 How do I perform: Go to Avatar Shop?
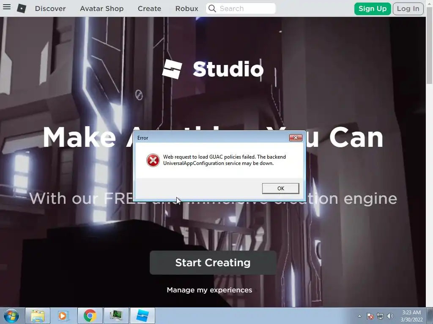tap(101, 8)
